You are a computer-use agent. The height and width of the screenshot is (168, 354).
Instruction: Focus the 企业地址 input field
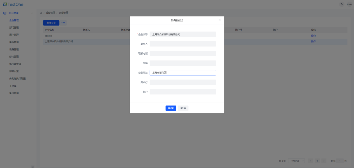click(183, 73)
